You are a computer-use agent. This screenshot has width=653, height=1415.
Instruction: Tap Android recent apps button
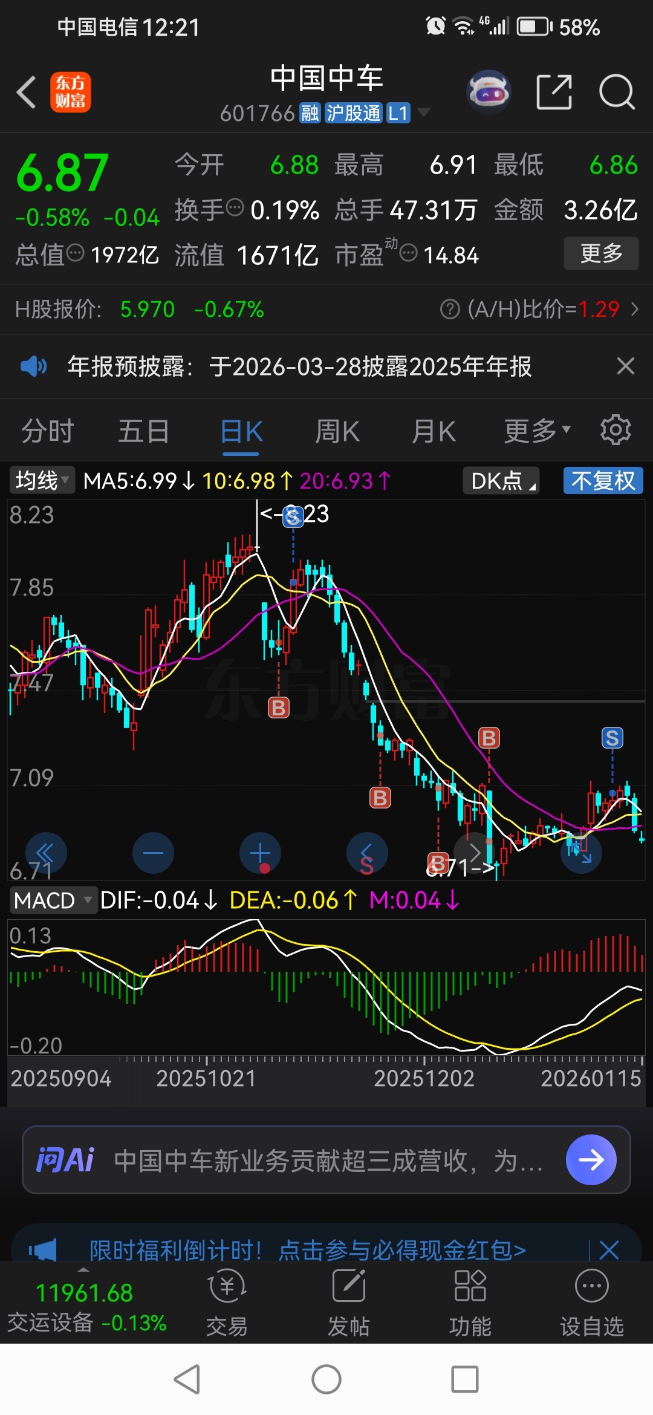(x=465, y=1379)
